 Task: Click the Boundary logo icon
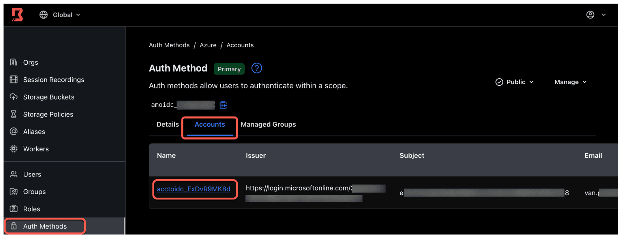tap(17, 15)
